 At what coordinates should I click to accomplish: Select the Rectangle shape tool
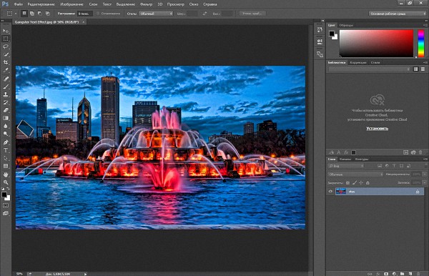tap(6, 166)
